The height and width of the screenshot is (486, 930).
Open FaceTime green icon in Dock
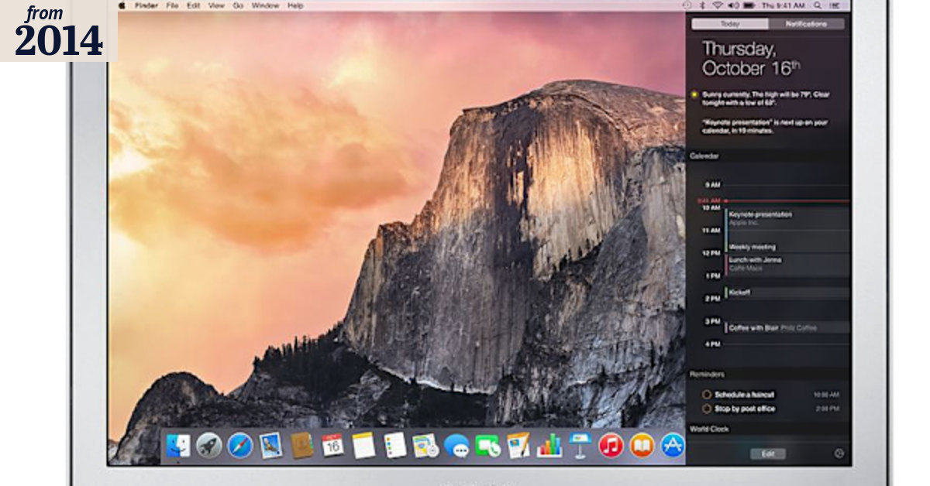point(487,446)
